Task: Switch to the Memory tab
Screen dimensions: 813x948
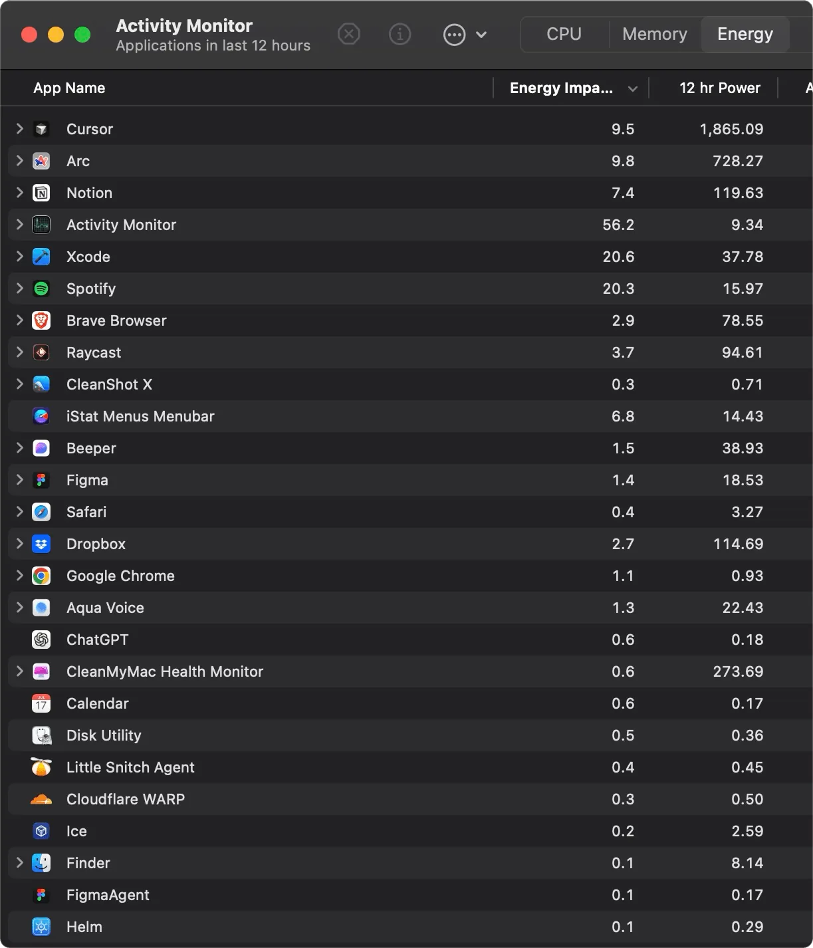Action: 655,34
